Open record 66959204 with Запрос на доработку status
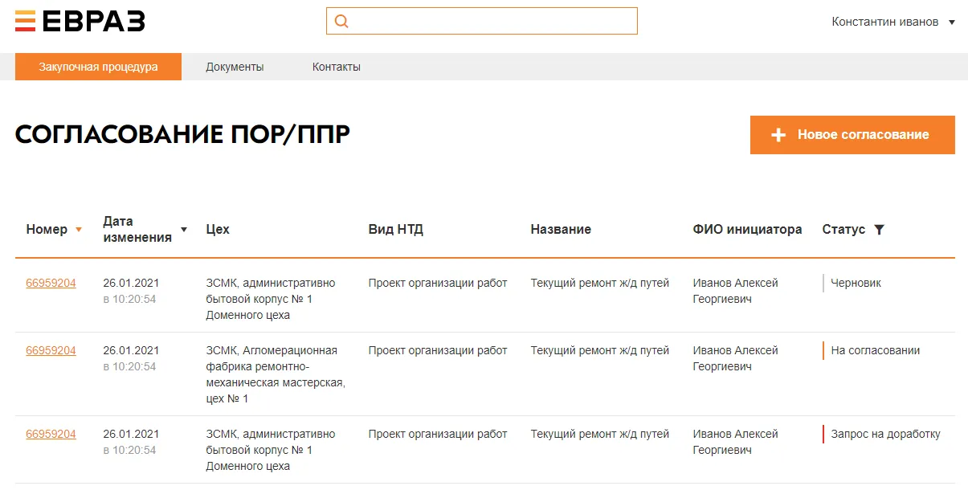 click(51, 434)
